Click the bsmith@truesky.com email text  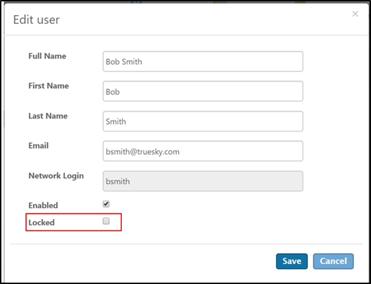tap(142, 151)
